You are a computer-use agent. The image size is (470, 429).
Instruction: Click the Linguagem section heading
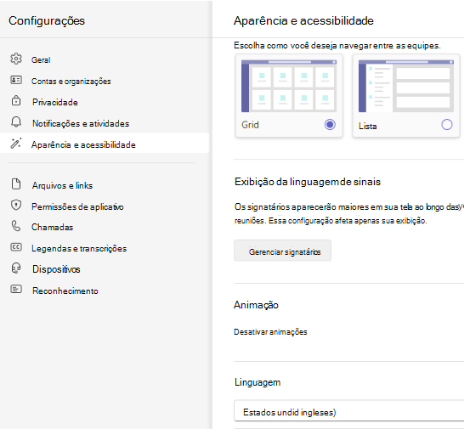pyautogui.click(x=258, y=382)
